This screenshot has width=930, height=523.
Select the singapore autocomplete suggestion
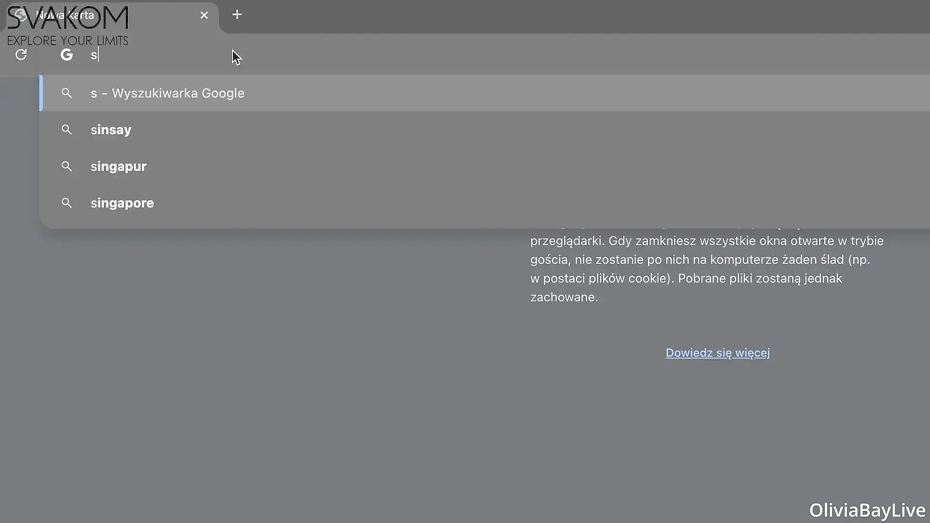(x=122, y=203)
